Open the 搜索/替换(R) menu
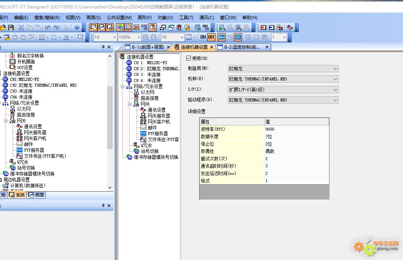Viewport: 403px width, 260px height. pyautogui.click(x=47, y=17)
